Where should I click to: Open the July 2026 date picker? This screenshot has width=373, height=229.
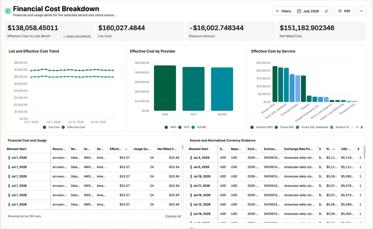308,11
